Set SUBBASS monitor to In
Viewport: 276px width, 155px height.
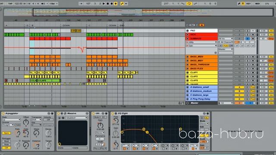(220, 46)
